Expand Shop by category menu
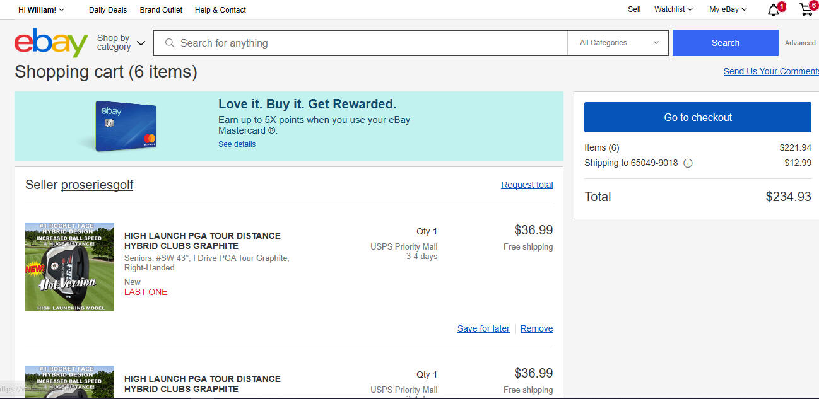Screen dimensions: 819x399 tap(121, 43)
